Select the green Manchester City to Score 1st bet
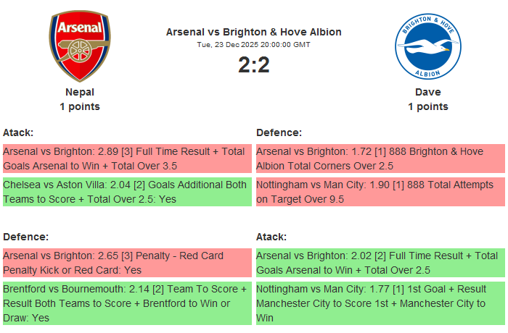This screenshot has height=333, width=508. (380, 303)
